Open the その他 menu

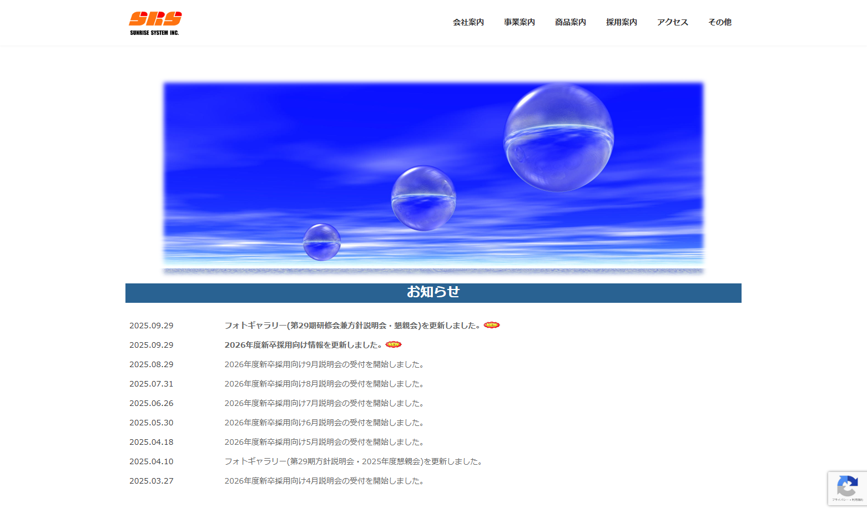coord(719,22)
